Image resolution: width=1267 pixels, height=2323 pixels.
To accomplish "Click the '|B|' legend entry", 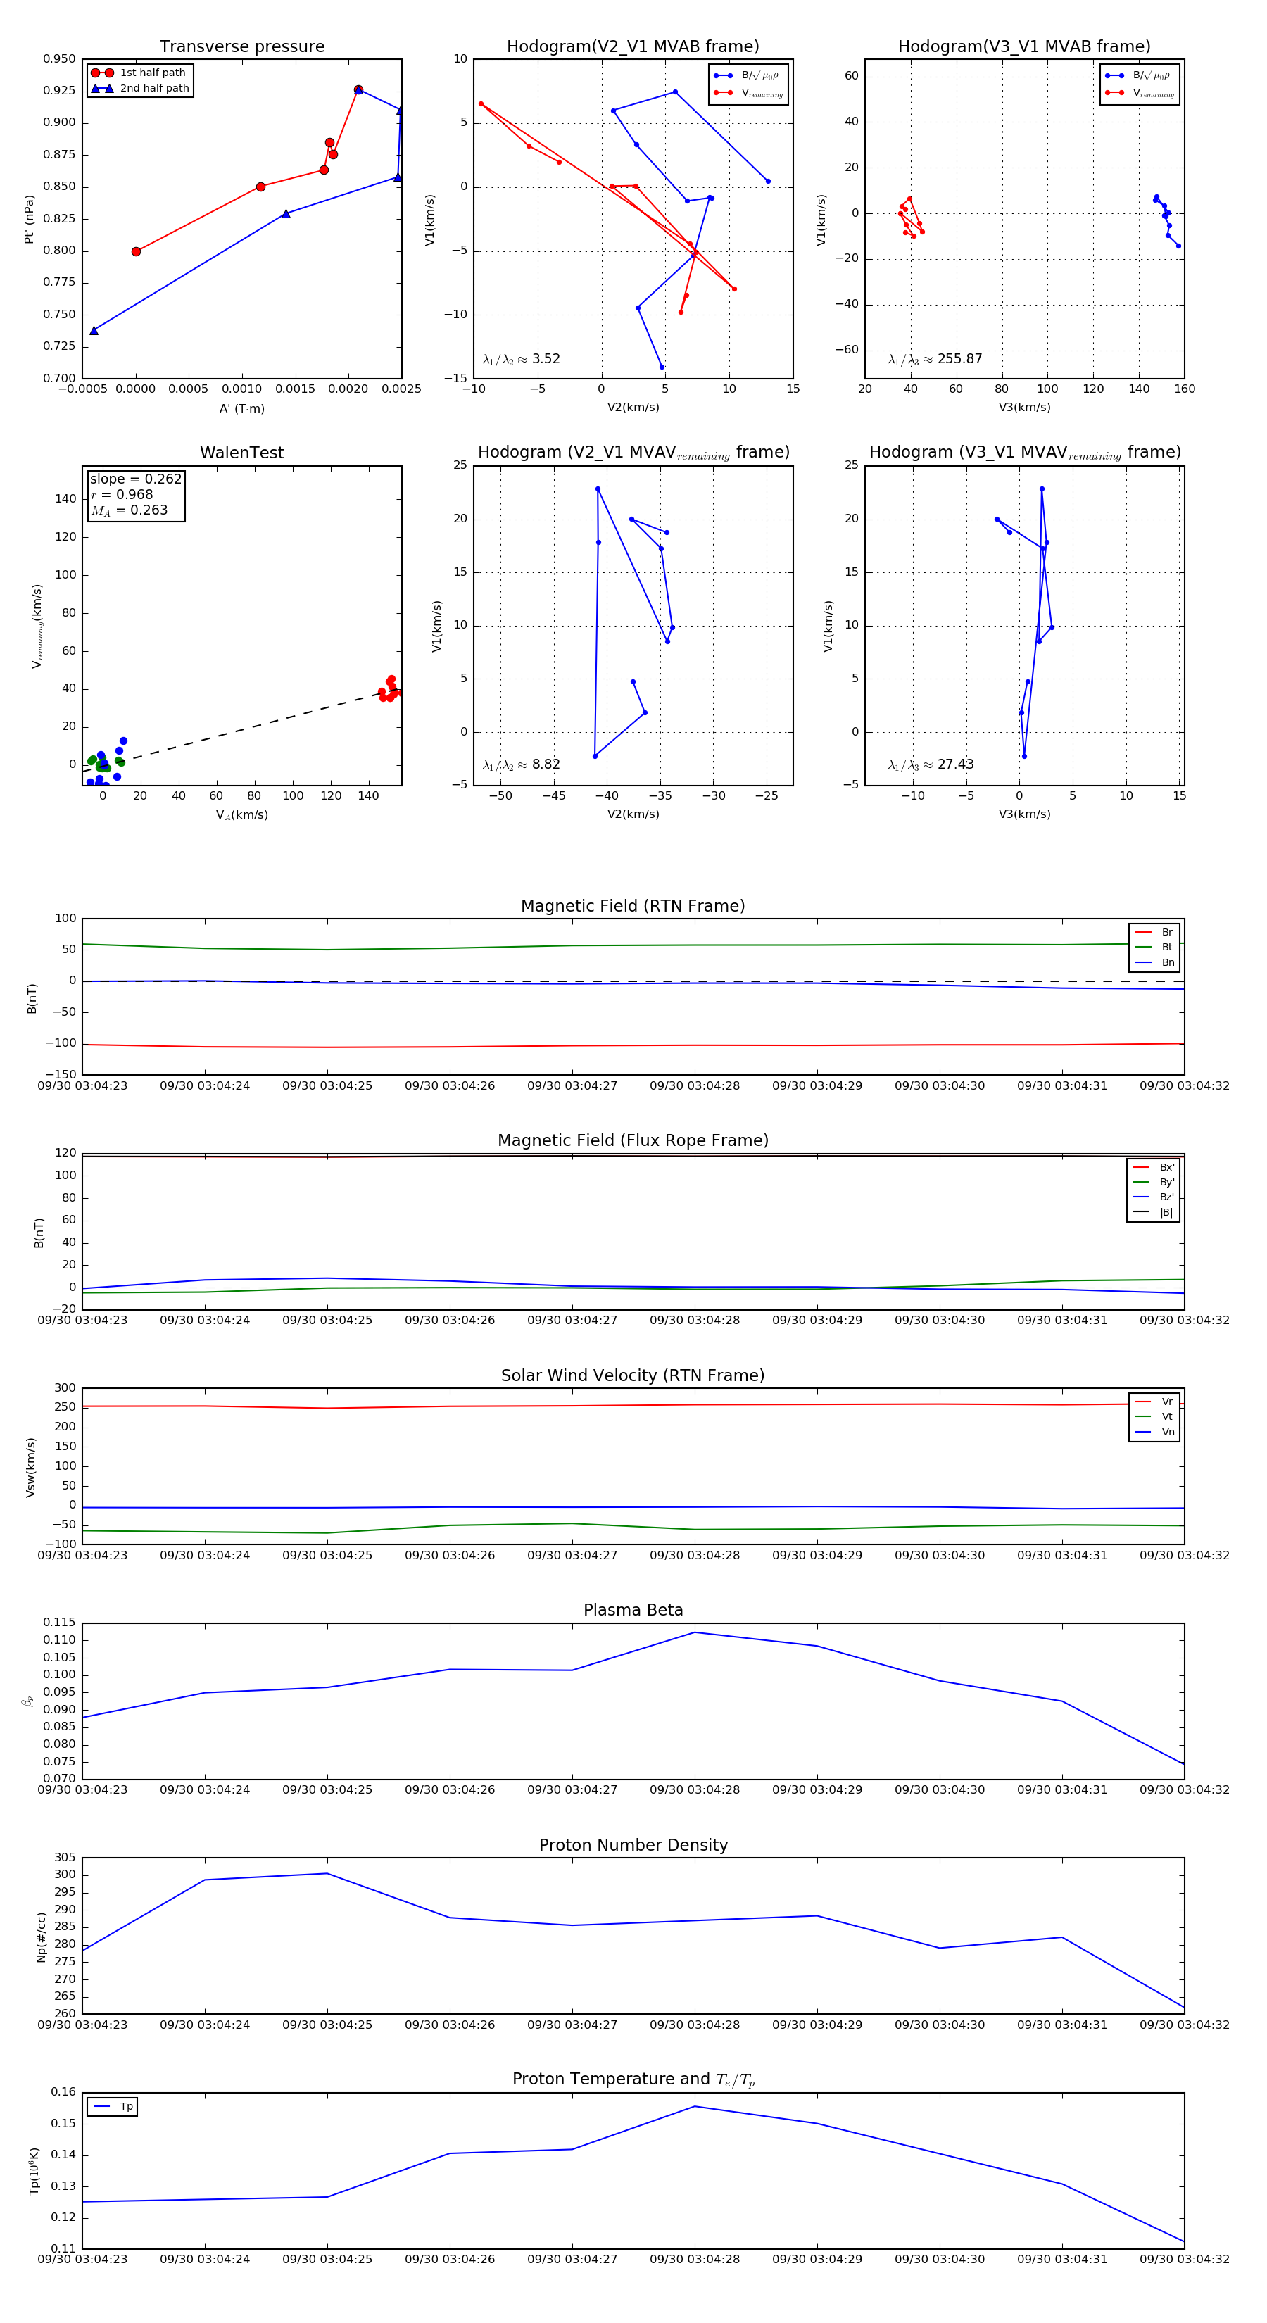I will pyautogui.click(x=1154, y=1212).
